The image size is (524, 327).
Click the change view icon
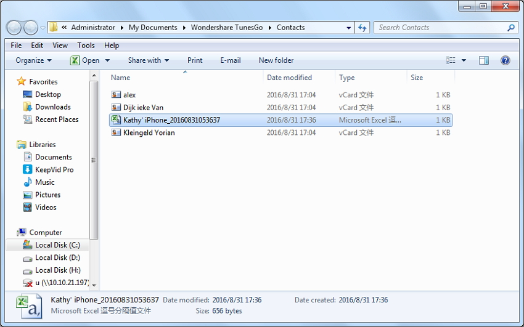tap(451, 60)
